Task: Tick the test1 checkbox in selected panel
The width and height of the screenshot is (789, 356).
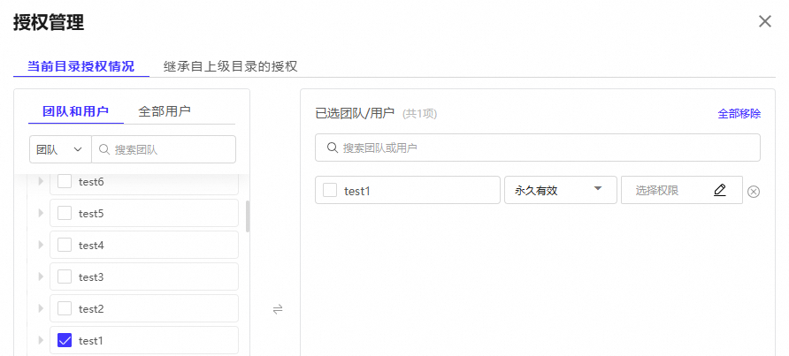Action: pos(330,190)
